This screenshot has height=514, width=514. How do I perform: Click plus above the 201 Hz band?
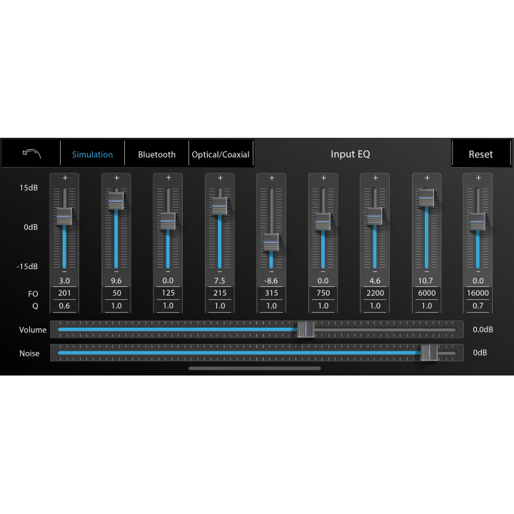click(x=64, y=178)
